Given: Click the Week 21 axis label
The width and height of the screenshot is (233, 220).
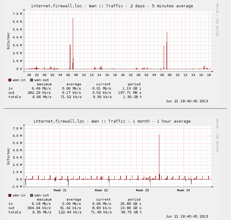Looking at the screenshot, I should (60, 190).
